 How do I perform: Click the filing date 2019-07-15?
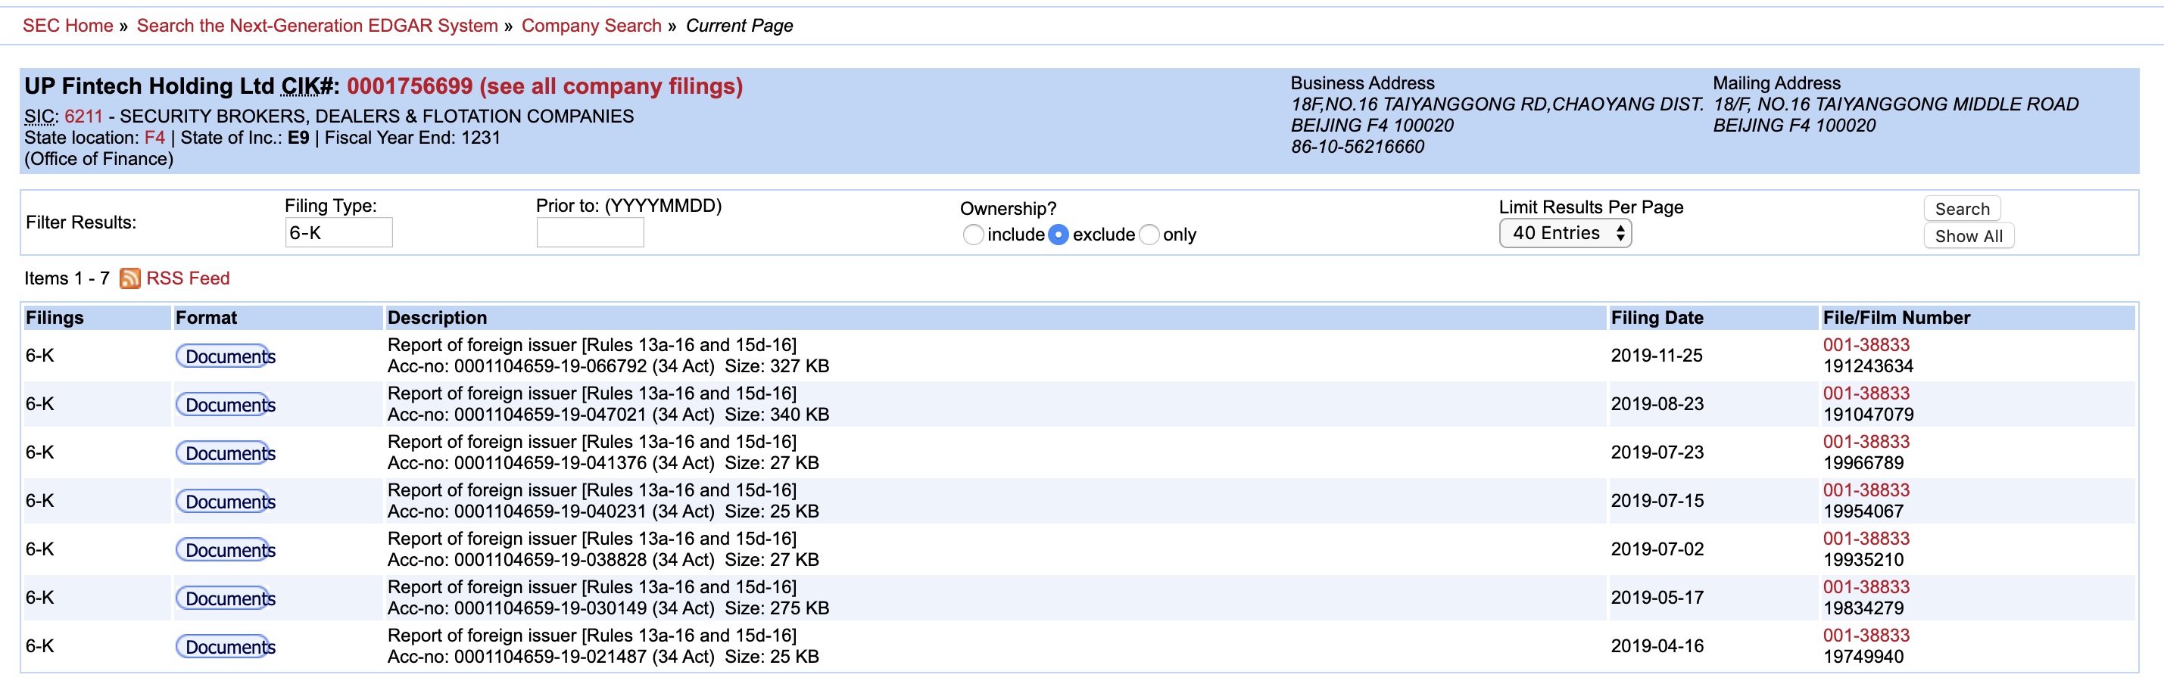pos(1657,502)
